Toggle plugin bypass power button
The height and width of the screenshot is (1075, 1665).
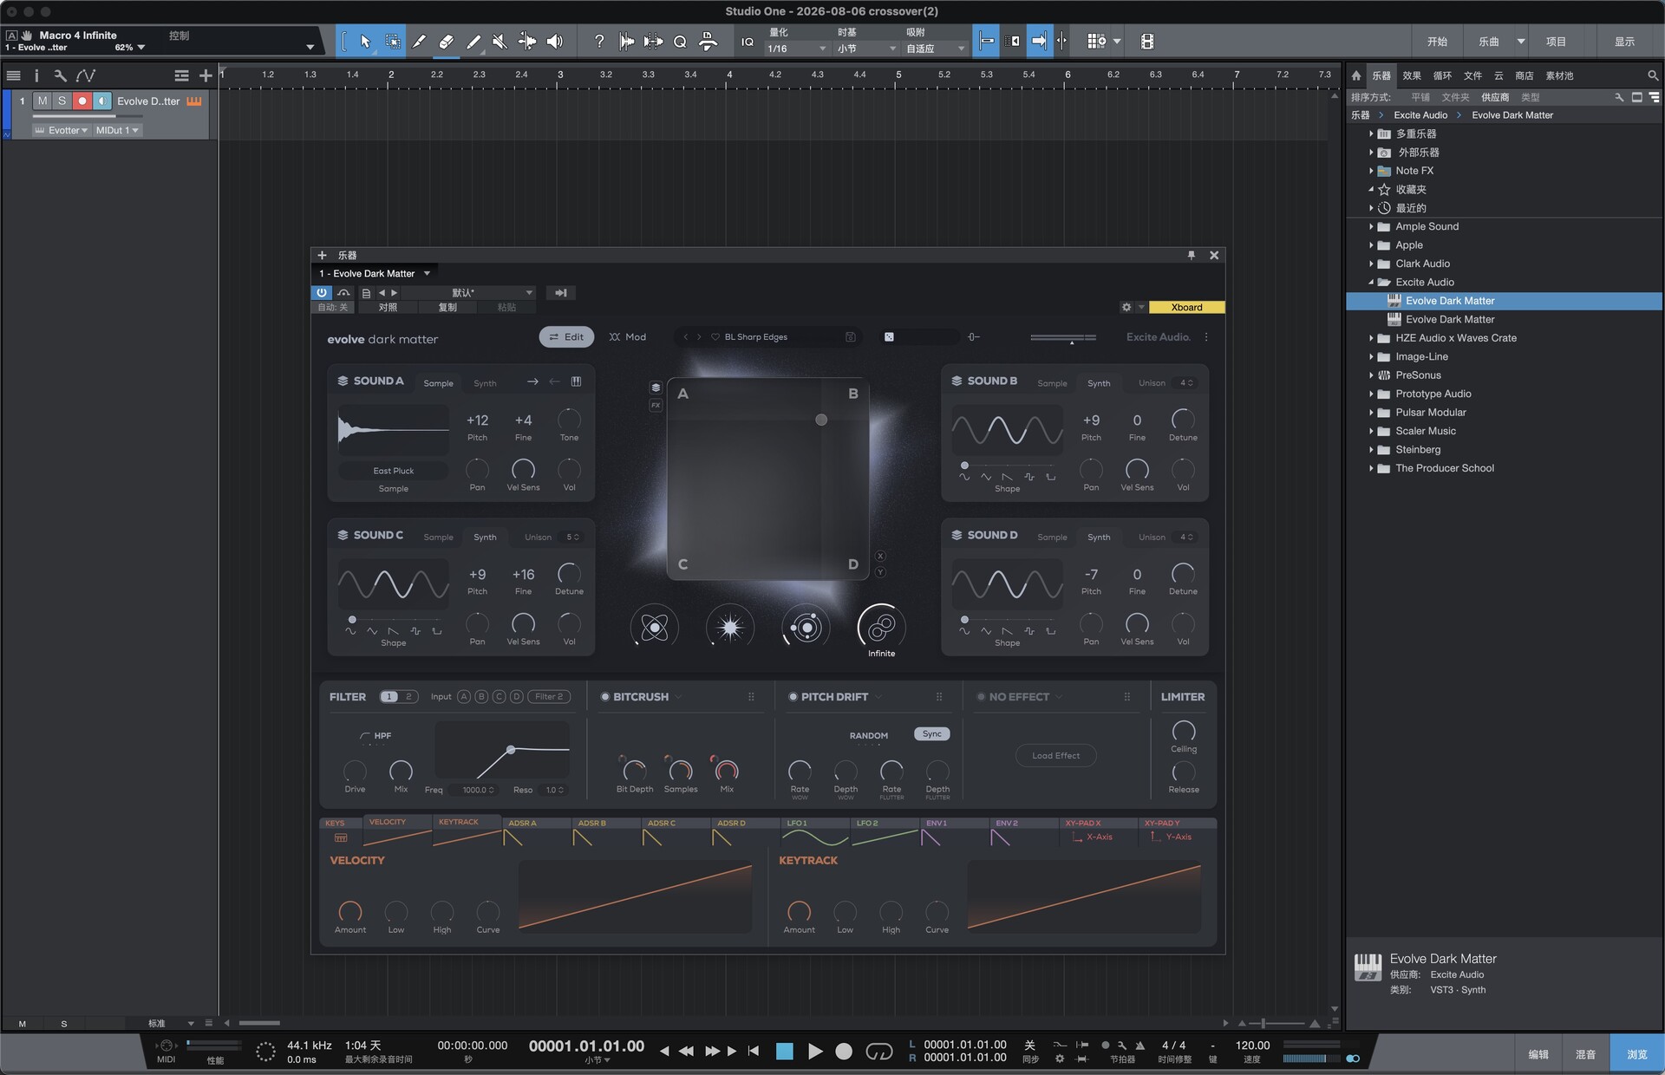pos(322,292)
